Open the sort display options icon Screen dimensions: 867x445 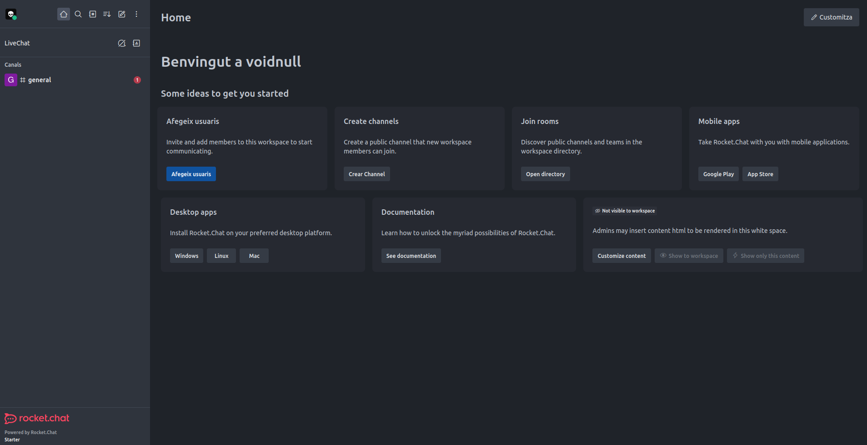tap(107, 14)
